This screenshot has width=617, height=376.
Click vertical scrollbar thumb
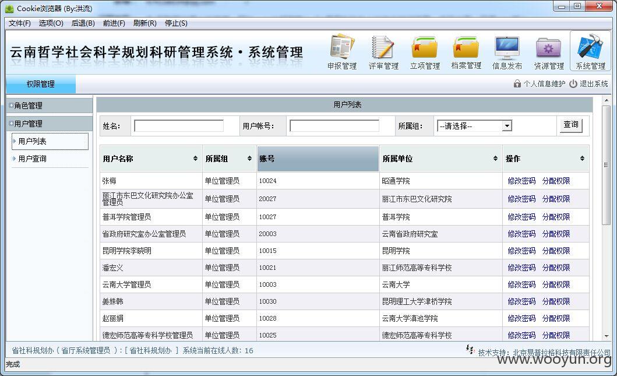coord(606,164)
